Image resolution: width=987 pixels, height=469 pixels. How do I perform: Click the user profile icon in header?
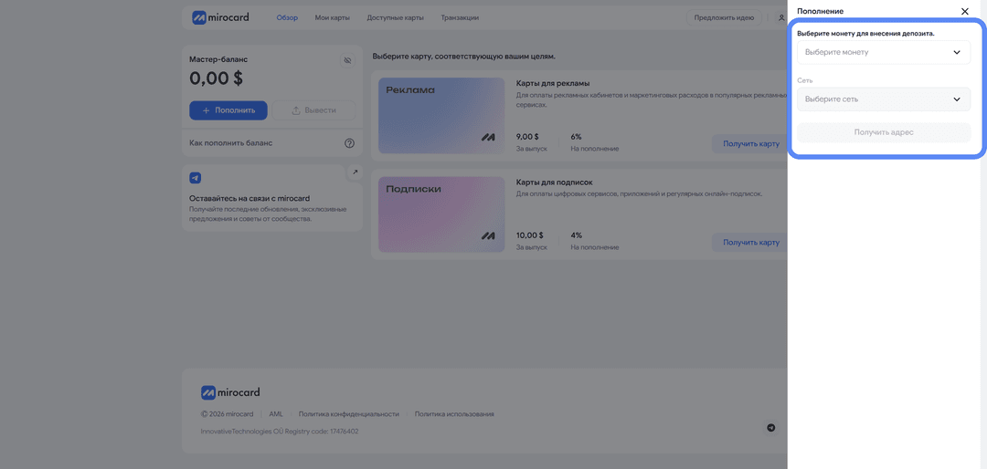(781, 17)
